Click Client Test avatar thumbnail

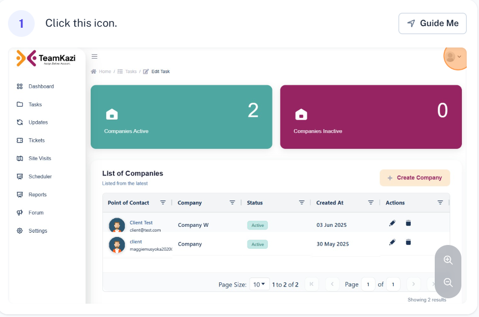pyautogui.click(x=117, y=225)
